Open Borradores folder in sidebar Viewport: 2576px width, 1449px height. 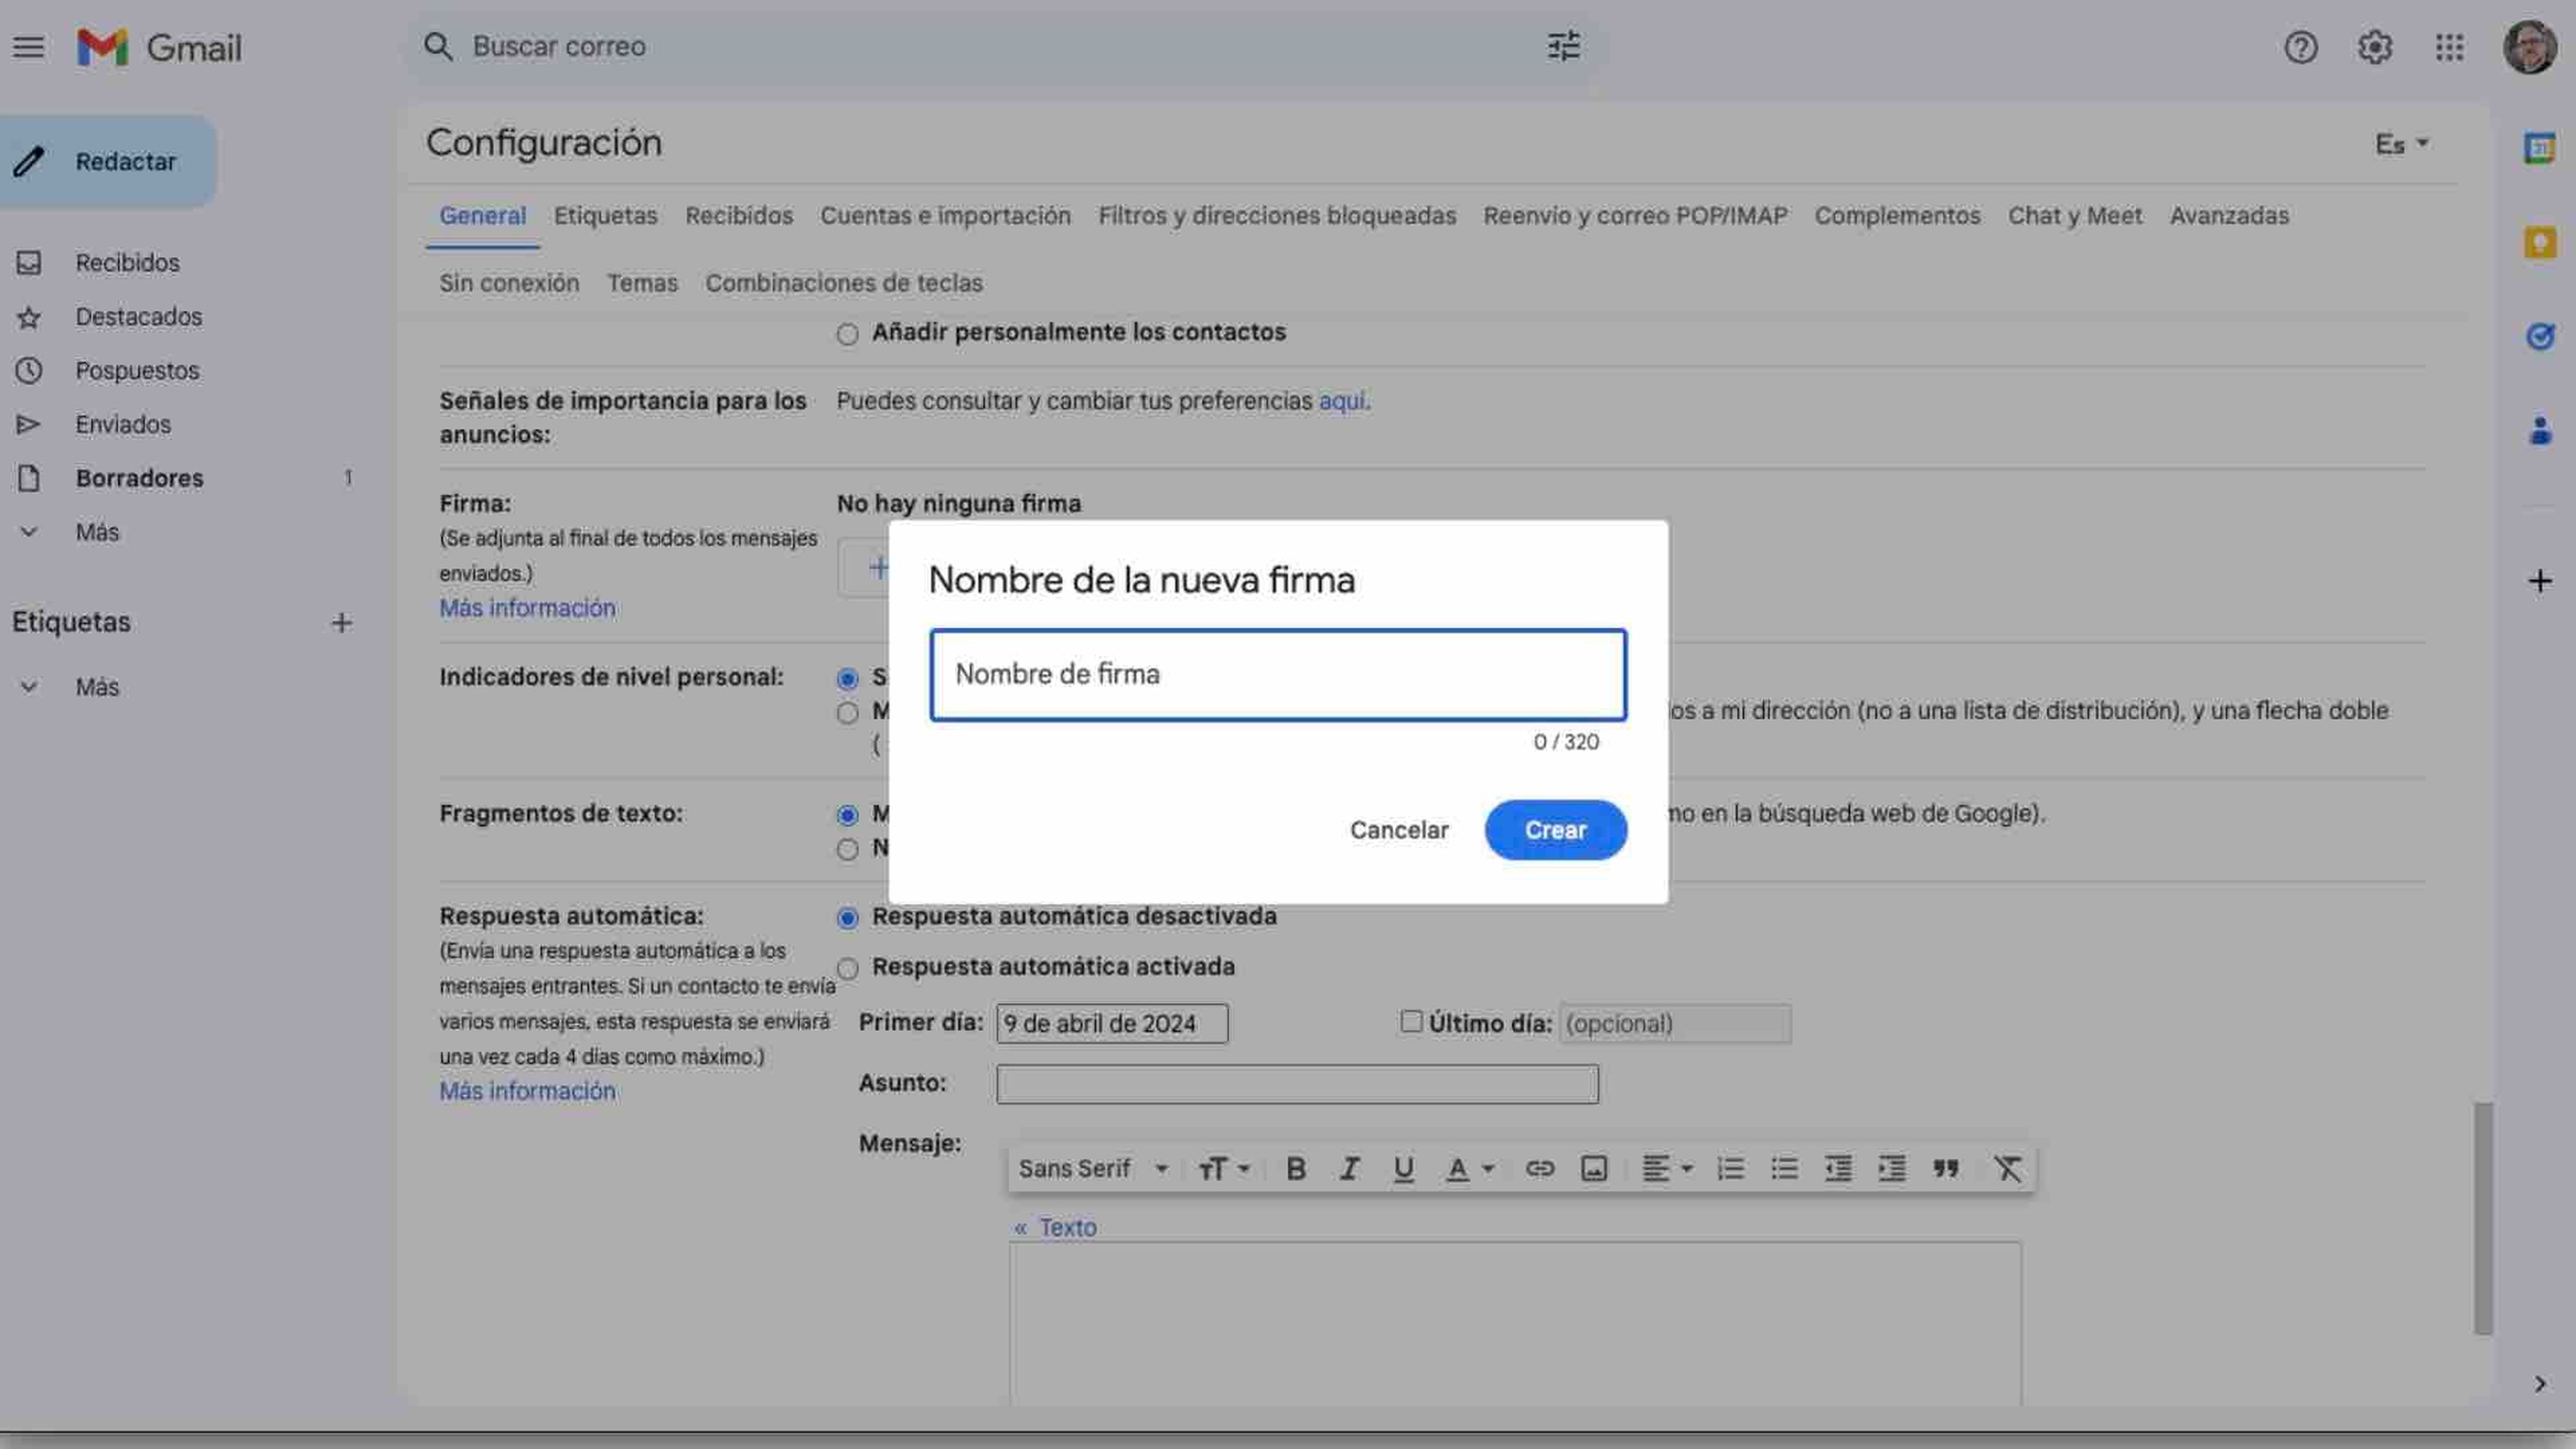coord(139,479)
